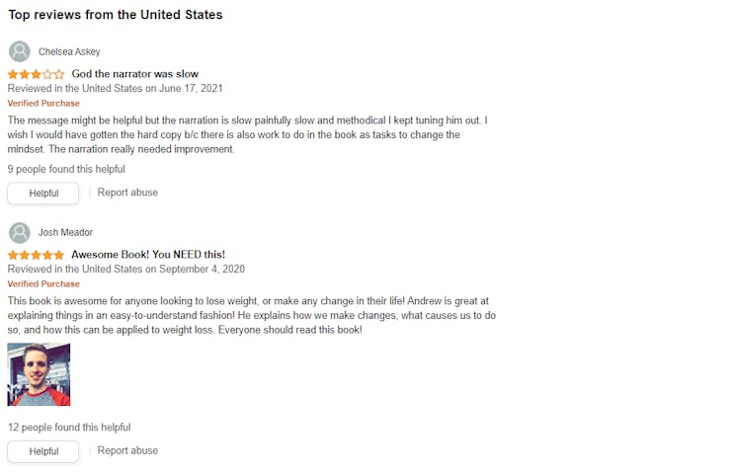The image size is (735, 474).
Task: Click the "Top reviews from the United States" heading
Action: coord(116,15)
